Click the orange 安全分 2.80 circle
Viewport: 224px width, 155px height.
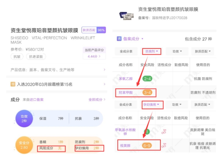coord(24,145)
